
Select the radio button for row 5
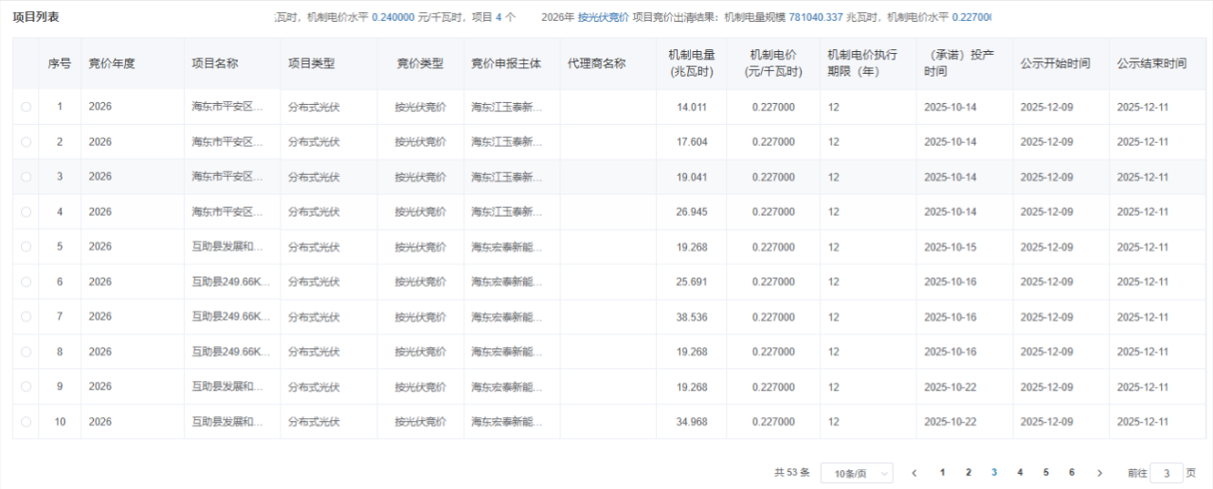coord(26,247)
